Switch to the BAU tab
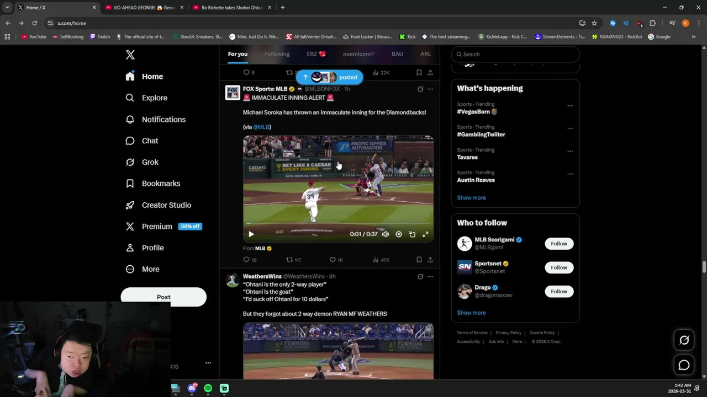Image resolution: width=707 pixels, height=397 pixels. 397,54
